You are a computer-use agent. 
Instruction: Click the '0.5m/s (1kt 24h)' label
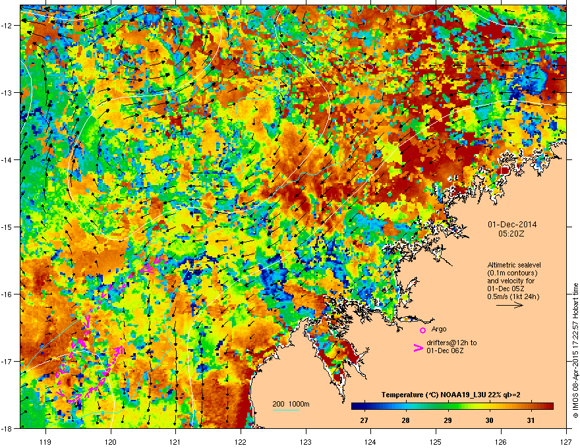513,296
